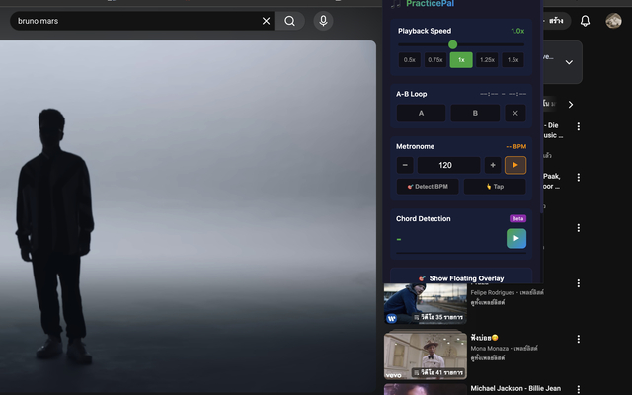Expand the collapsed panel chevron
The image size is (632, 395).
[569, 62]
